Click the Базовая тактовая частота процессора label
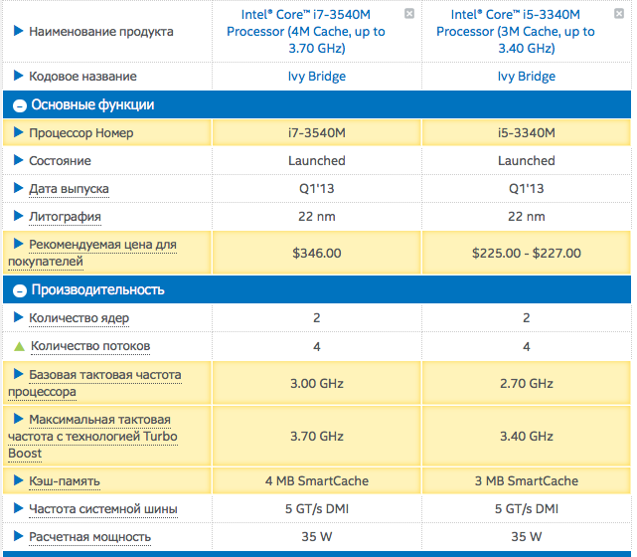The width and height of the screenshot is (637, 557). pyautogui.click(x=94, y=383)
